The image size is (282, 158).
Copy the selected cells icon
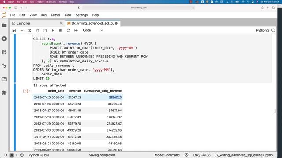tap(37, 30)
